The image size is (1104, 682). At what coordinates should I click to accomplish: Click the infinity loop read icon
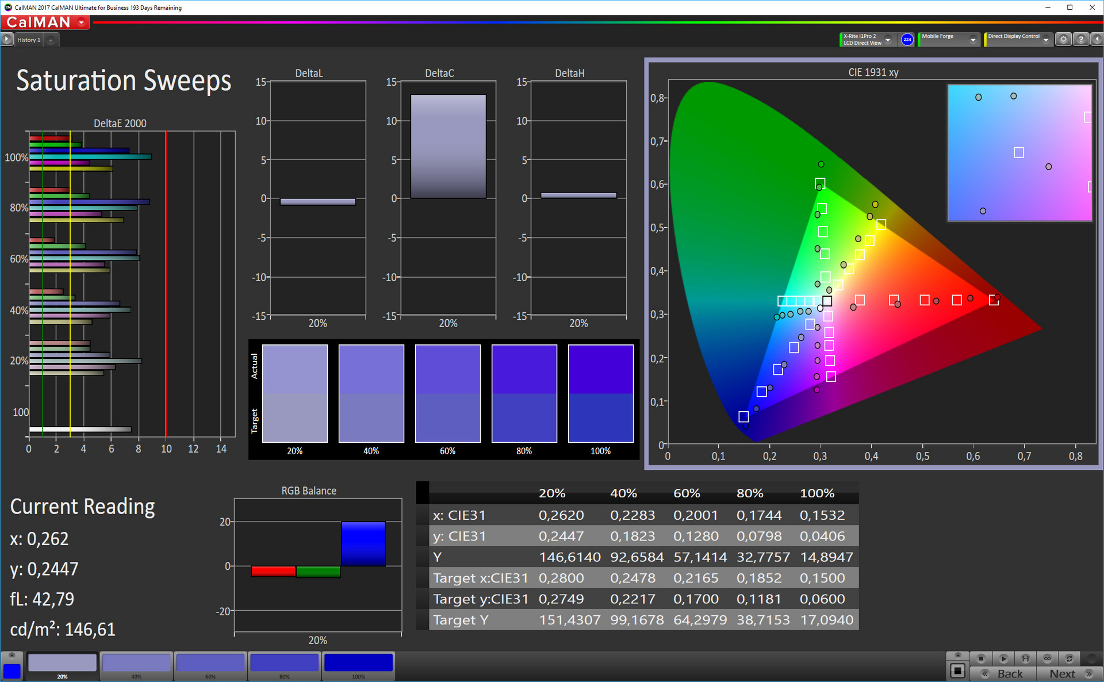pos(1047,658)
